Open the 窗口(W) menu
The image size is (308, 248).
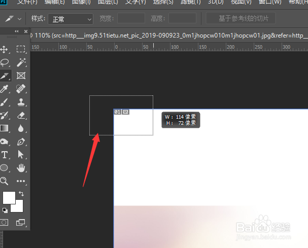270,3
